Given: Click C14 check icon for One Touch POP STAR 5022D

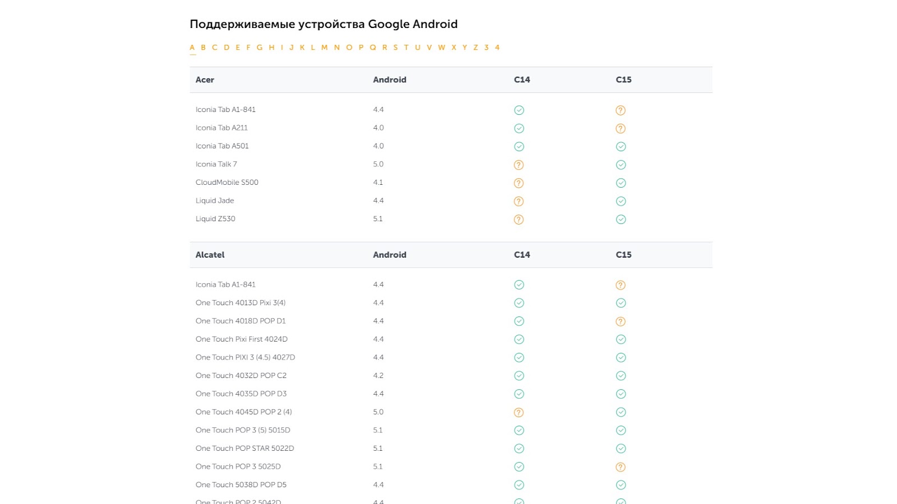Looking at the screenshot, I should coord(519,449).
